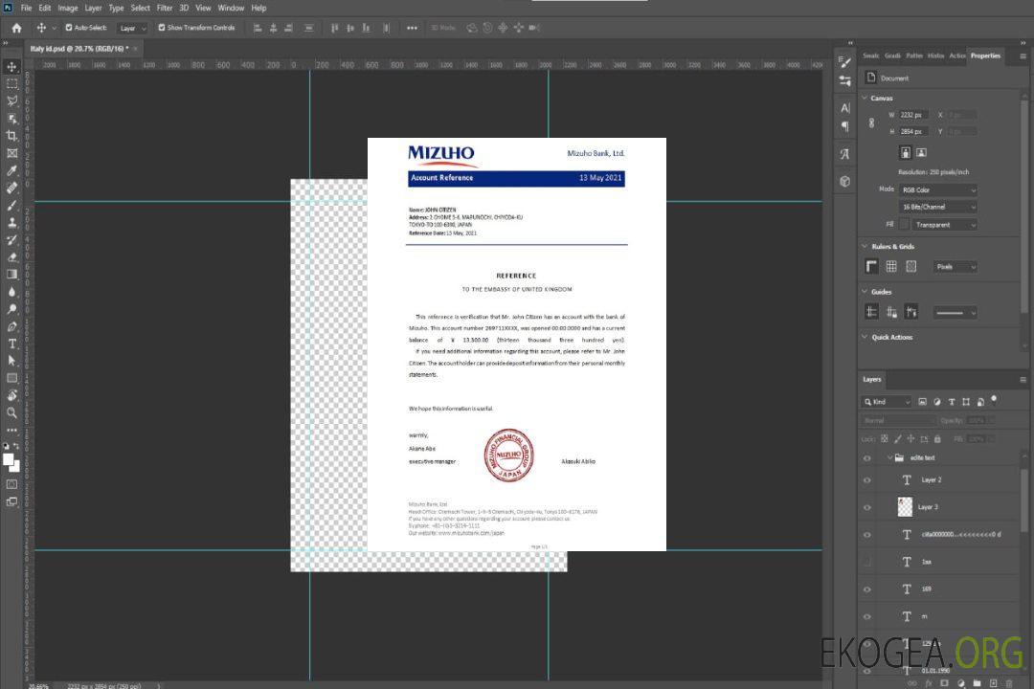
Task: Create a new layer icon
Action: click(x=993, y=683)
